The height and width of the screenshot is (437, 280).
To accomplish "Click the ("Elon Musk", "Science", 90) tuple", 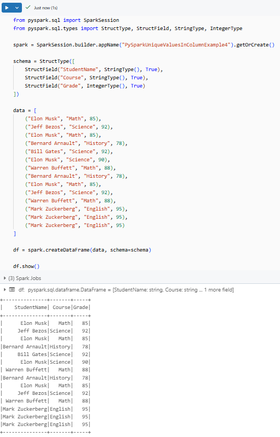I will [x=67, y=160].
